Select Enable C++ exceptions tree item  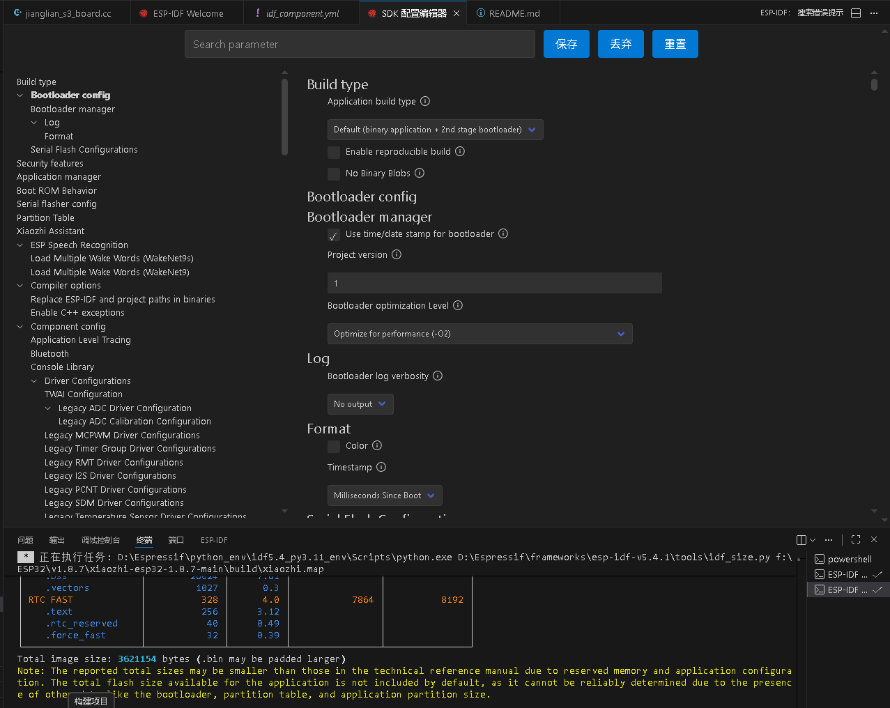(77, 312)
